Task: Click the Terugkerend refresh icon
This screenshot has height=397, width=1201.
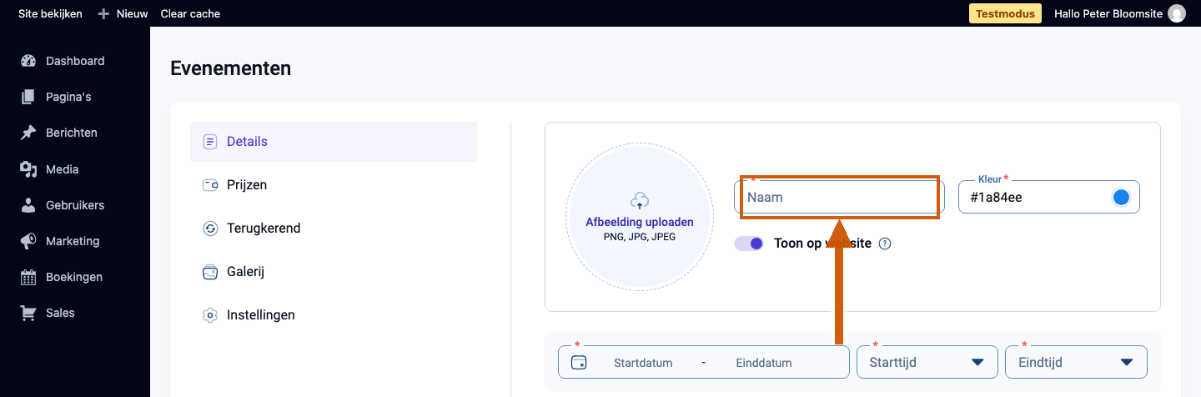Action: tap(210, 229)
